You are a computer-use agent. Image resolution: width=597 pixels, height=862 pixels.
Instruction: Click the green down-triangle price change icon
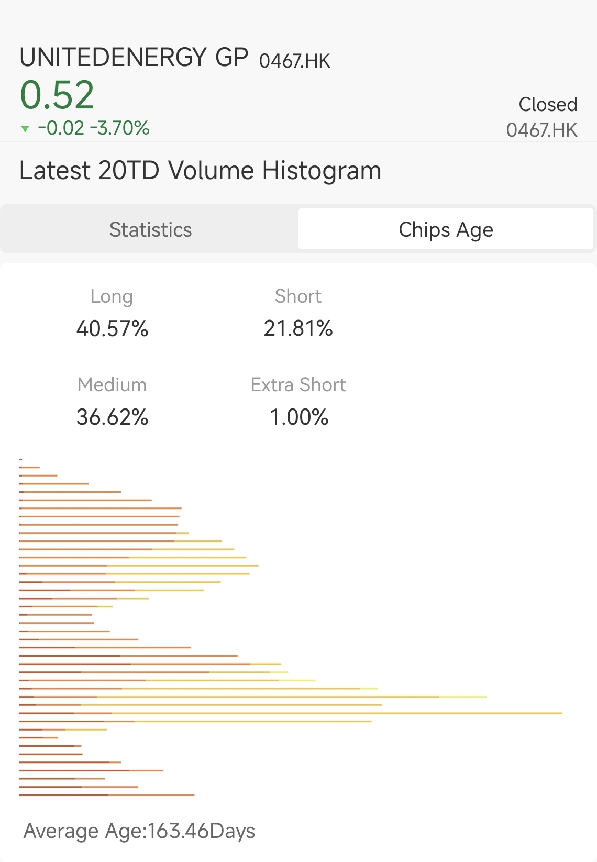click(x=25, y=129)
